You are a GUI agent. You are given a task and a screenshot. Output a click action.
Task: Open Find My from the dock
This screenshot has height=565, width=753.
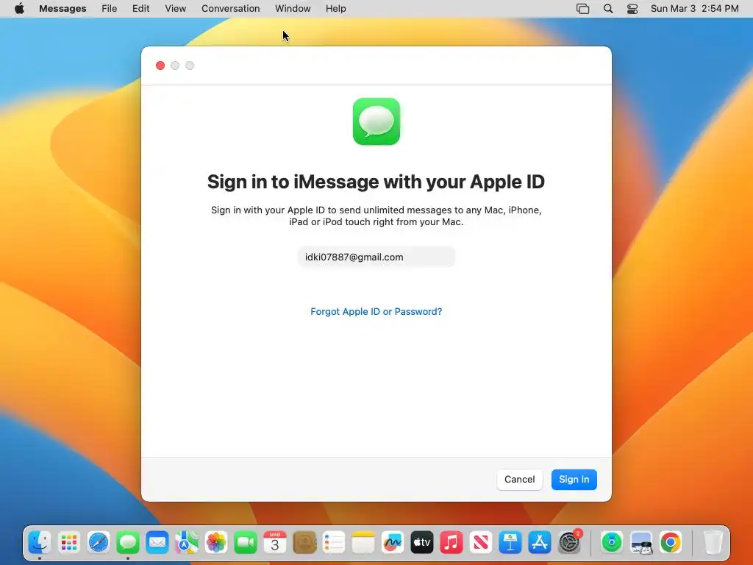(x=612, y=542)
